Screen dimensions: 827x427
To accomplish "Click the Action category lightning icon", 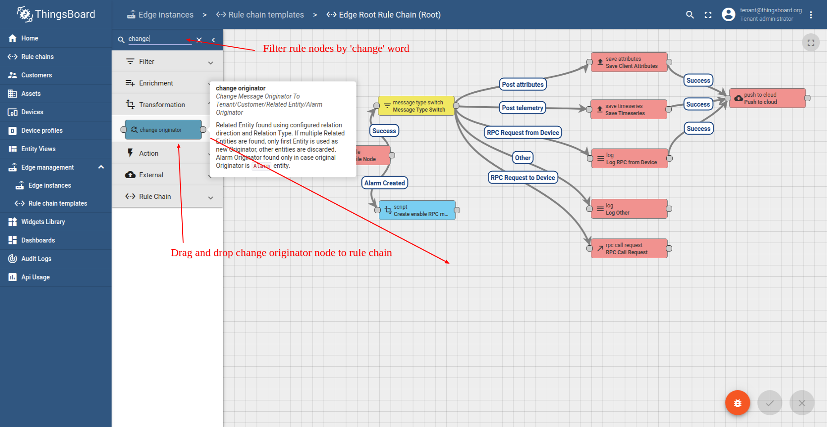I will click(130, 153).
